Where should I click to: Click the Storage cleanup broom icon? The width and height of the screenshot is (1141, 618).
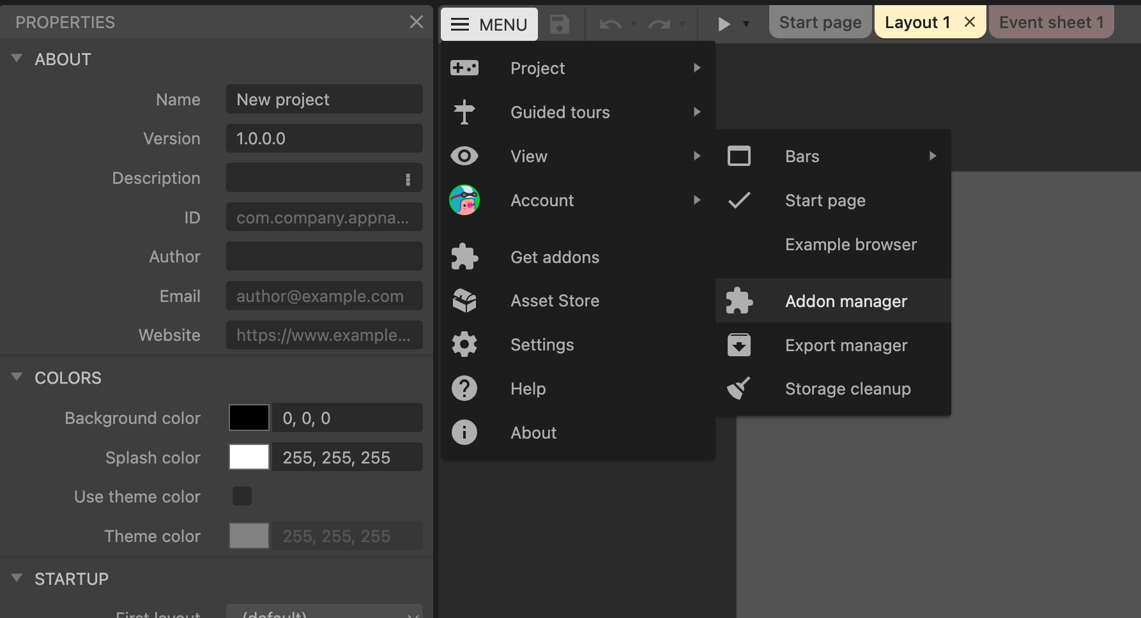pyautogui.click(x=739, y=388)
